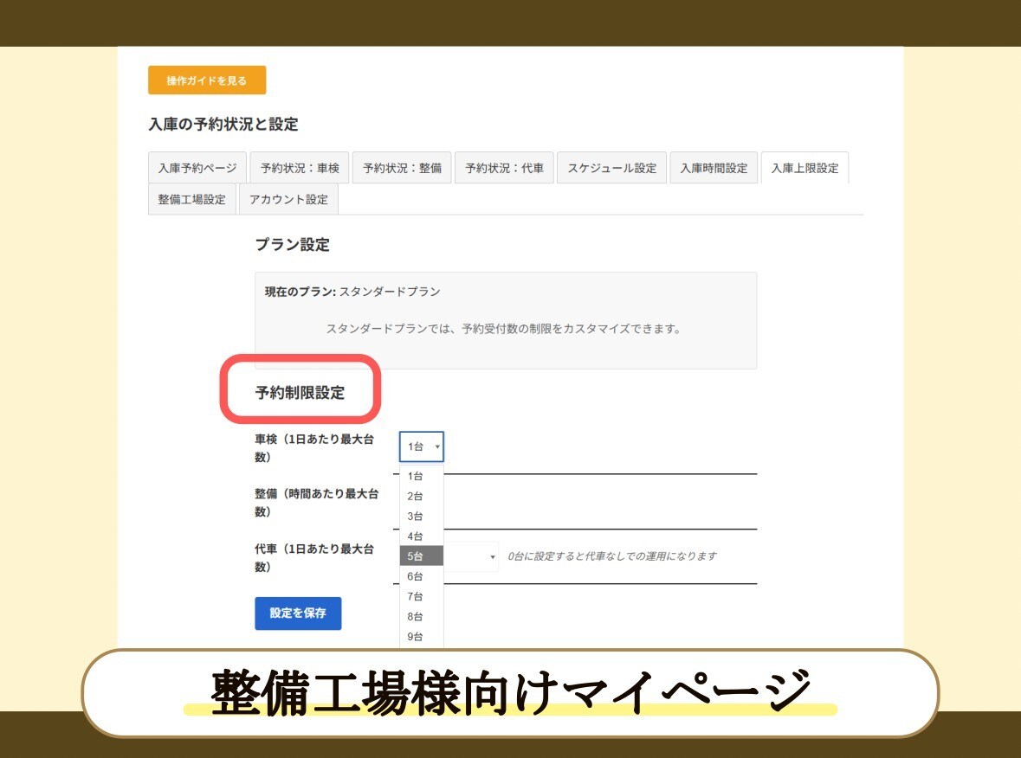The width and height of the screenshot is (1021, 758).
Task: Click 現在のプラン: スタンダードプラン text
Action: 352,292
